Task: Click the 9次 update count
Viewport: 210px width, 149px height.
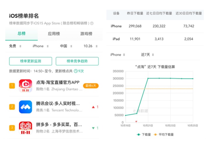Action: pos(81,71)
